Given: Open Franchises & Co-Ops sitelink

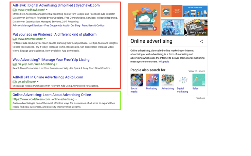Looking at the screenshot, I should coord(93,25).
